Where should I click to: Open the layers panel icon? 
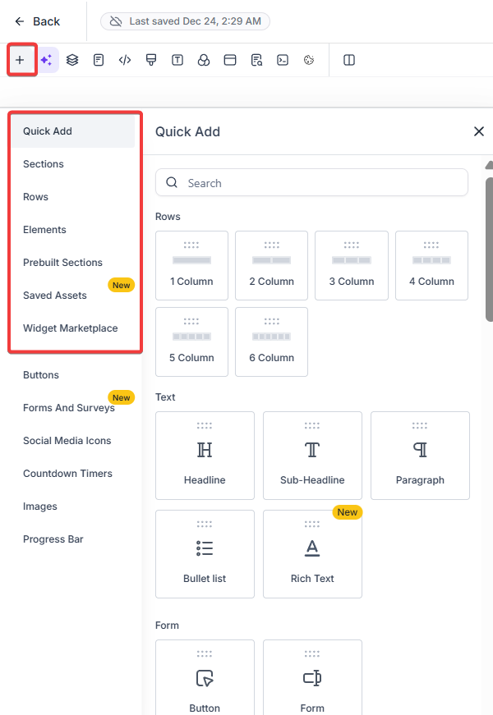pyautogui.click(x=72, y=60)
